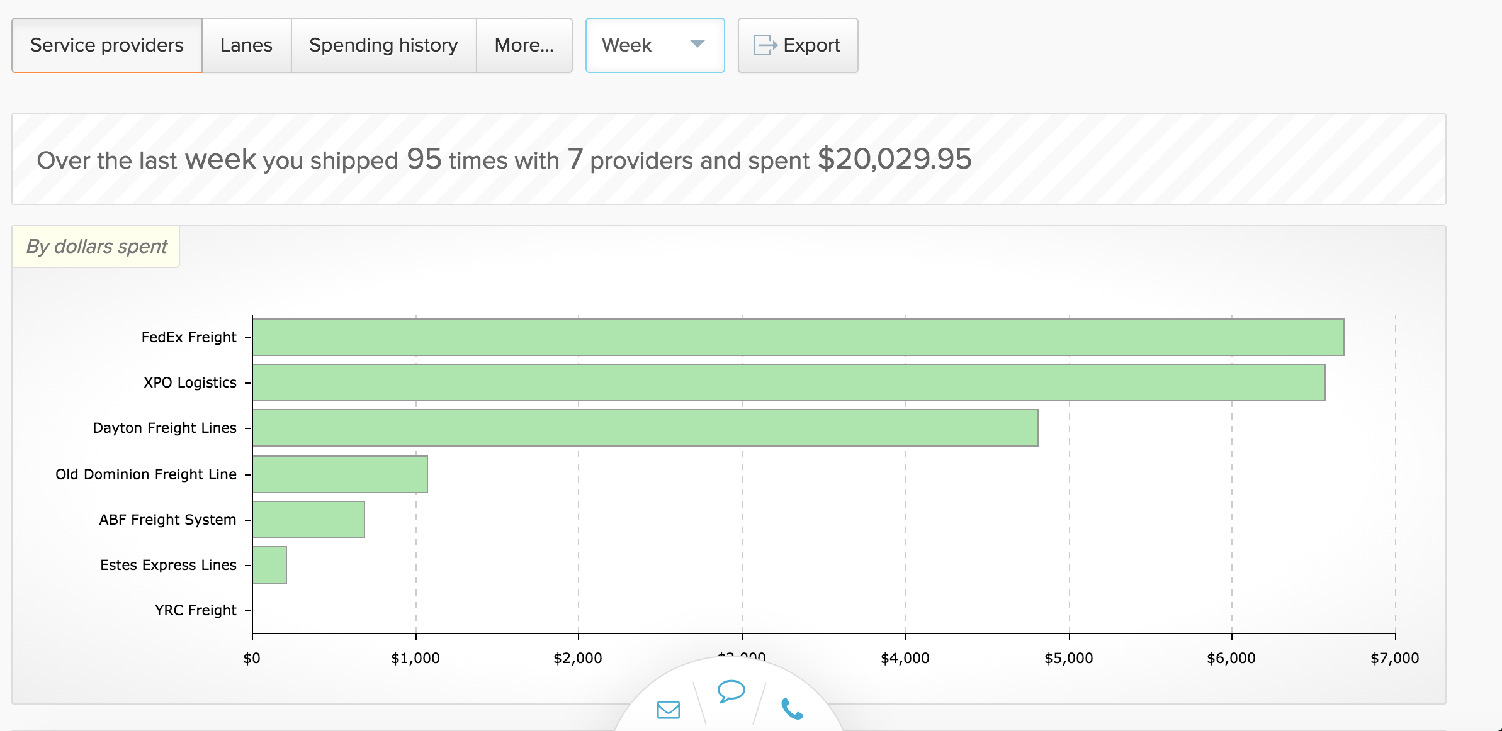Click the $1,000 axis tick label
Screen dimensions: 1502x731
coord(415,658)
